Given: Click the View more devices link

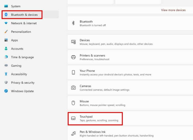Looking at the screenshot, I should click(173, 10).
